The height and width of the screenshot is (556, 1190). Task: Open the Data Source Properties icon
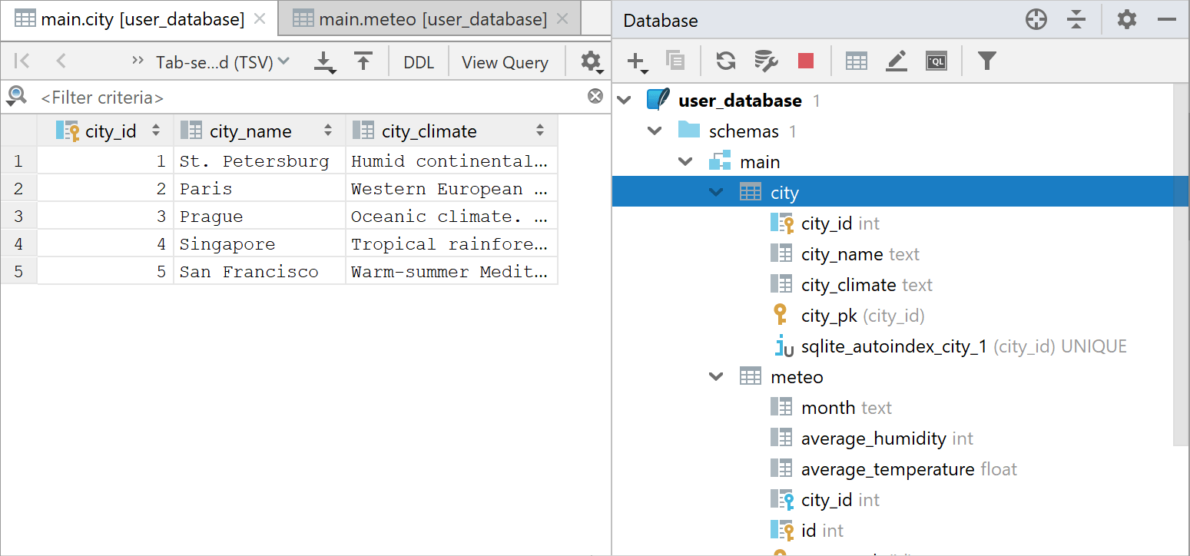pos(765,61)
